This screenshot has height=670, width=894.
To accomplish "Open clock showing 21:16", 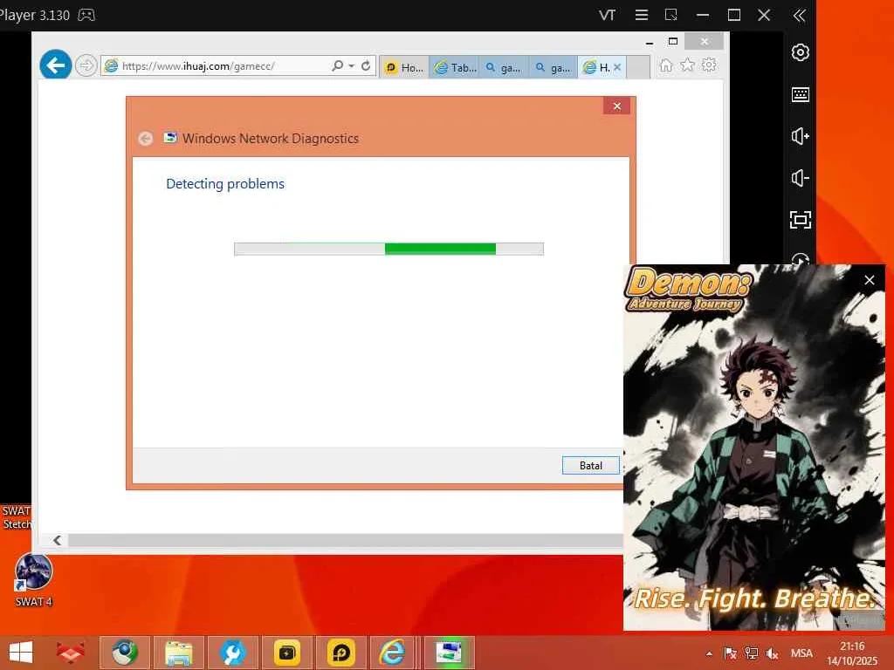I will point(852,653).
